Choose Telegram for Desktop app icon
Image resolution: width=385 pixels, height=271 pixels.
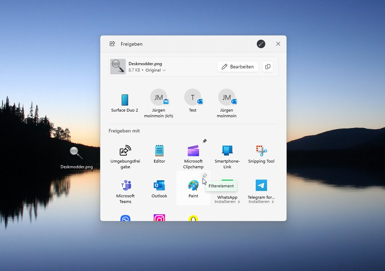coord(261,185)
